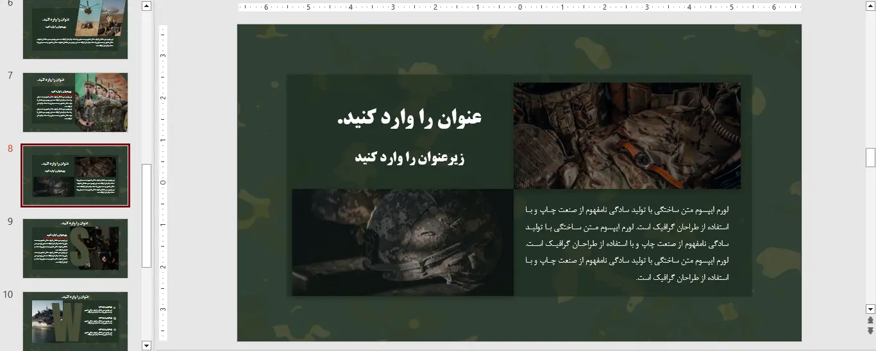Select slide 7 thumbnail with soldiers
The image size is (876, 351).
[x=75, y=102]
